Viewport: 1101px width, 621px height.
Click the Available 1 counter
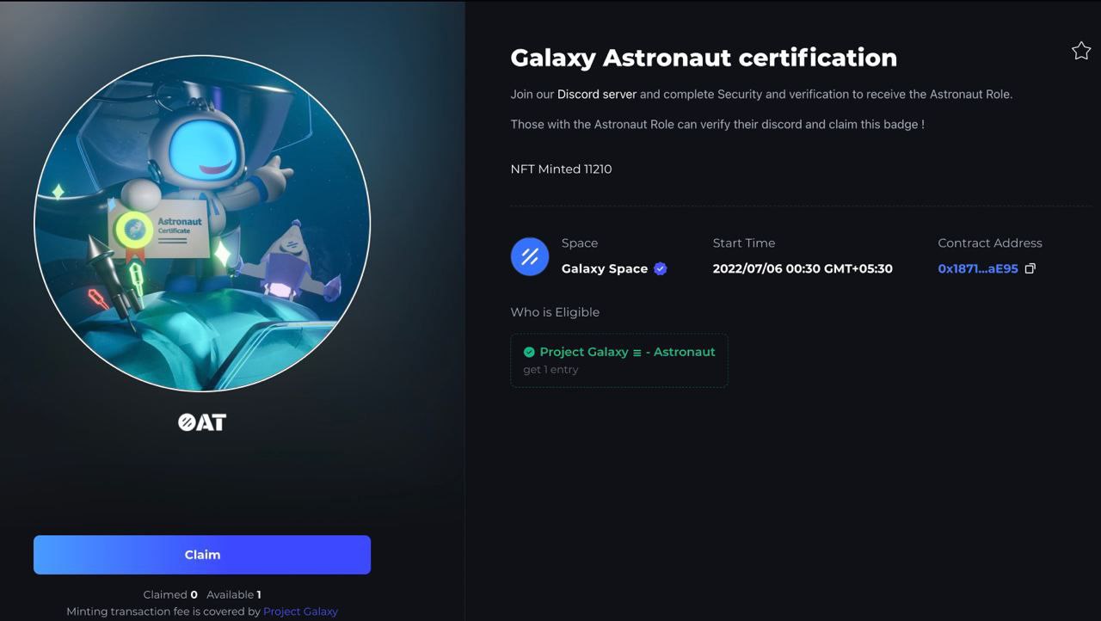pyautogui.click(x=234, y=594)
